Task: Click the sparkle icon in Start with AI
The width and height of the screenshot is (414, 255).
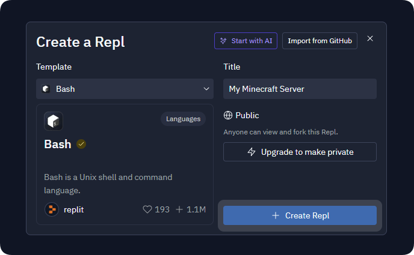Action: pyautogui.click(x=223, y=41)
